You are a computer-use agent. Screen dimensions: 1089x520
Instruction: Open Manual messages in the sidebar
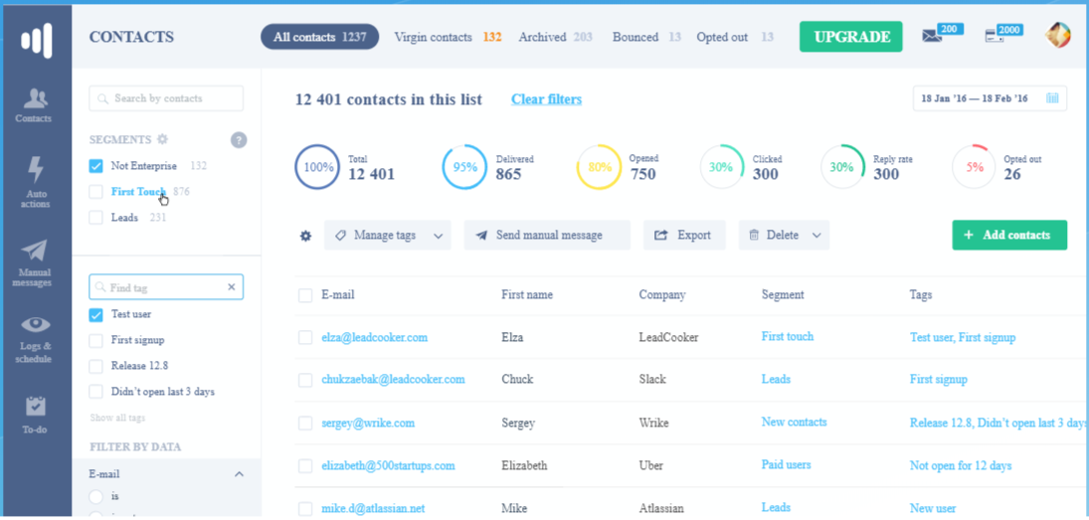tap(36, 263)
